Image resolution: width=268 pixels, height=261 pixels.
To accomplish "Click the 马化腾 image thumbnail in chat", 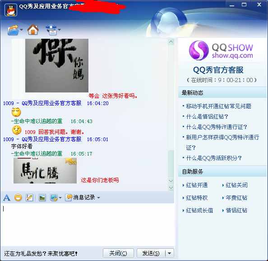I will click(x=45, y=171).
